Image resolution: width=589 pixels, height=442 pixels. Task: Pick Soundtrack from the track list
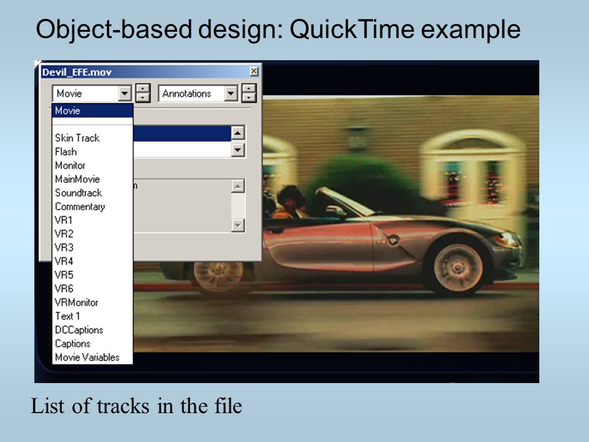[93, 193]
